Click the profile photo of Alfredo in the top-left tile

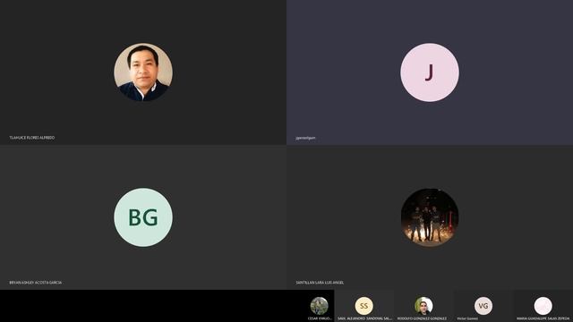143,72
